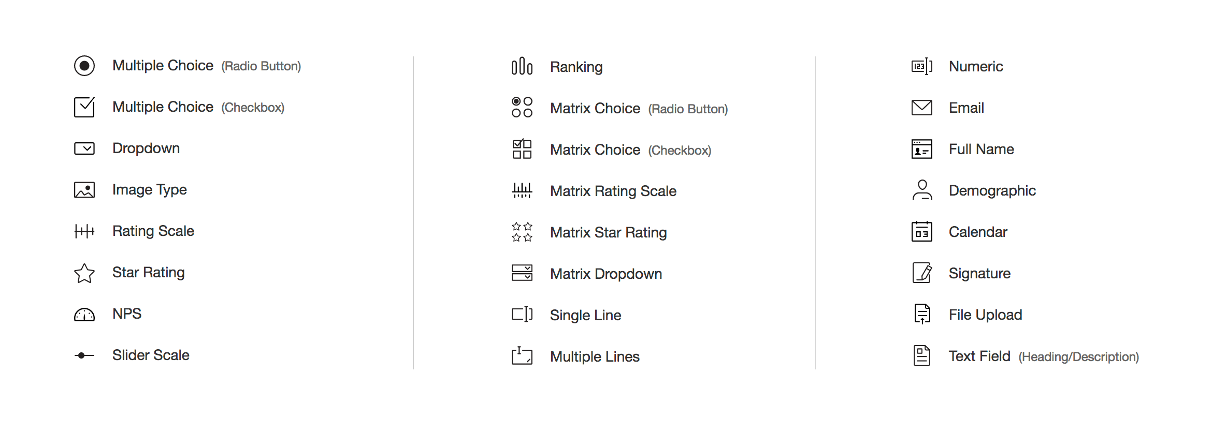This screenshot has width=1212, height=432.
Task: Click the Multiple Choice radio button icon
Action: point(84,66)
